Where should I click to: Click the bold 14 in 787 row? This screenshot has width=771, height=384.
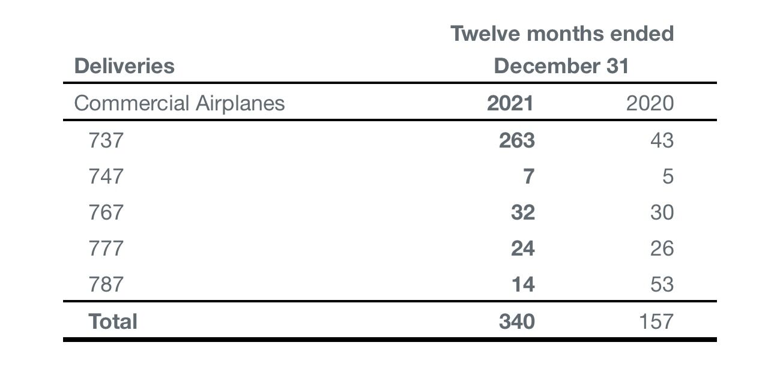point(522,284)
